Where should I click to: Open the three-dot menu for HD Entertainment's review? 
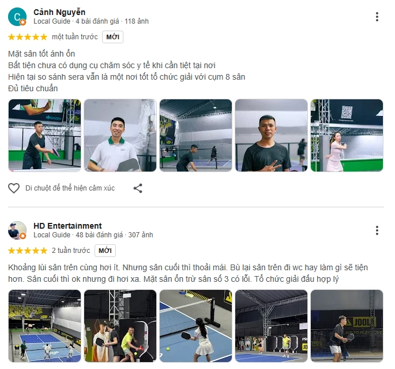tap(377, 230)
